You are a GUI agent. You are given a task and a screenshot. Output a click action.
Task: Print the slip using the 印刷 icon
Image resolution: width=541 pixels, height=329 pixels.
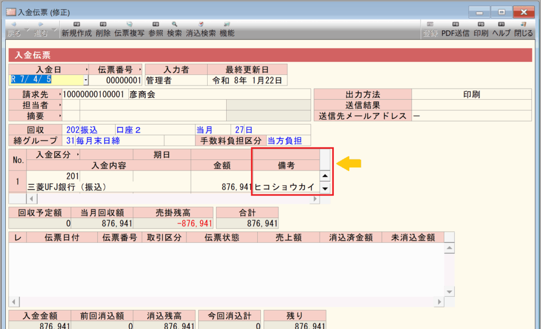481,30
